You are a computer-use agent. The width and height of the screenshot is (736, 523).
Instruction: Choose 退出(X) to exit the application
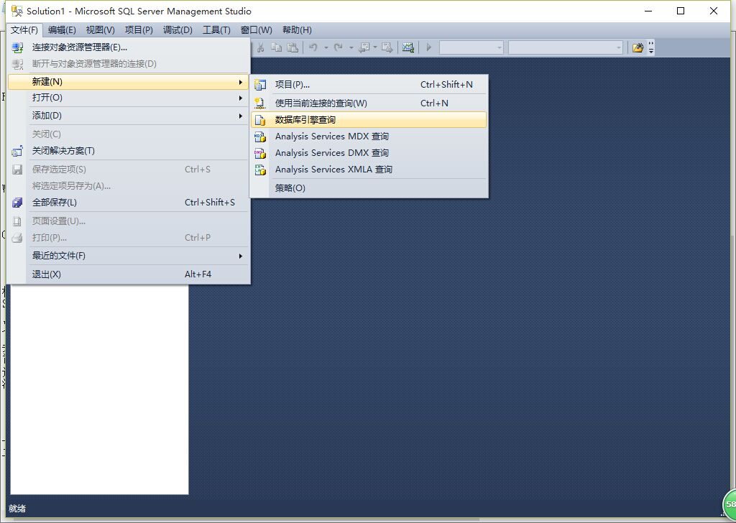click(129, 274)
